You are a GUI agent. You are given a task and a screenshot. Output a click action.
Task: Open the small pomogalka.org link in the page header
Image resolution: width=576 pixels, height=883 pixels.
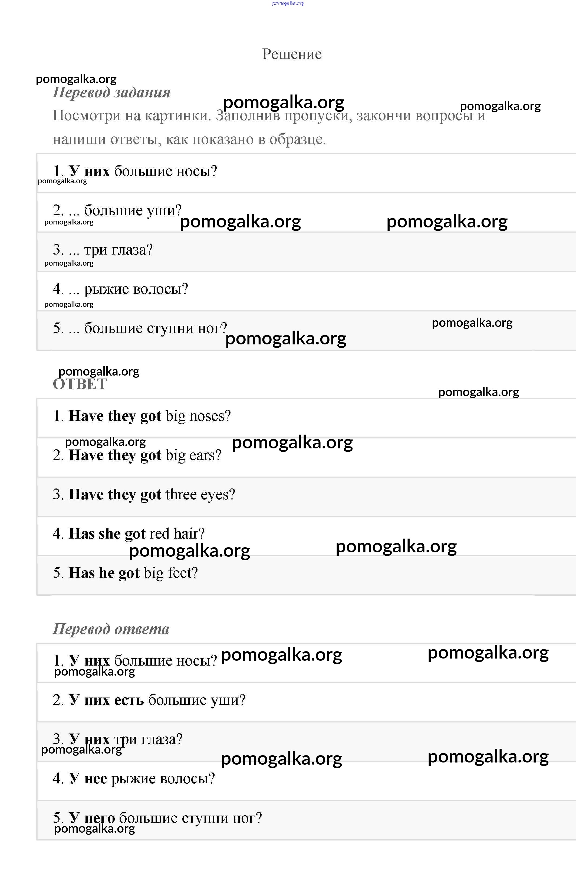(288, 3)
